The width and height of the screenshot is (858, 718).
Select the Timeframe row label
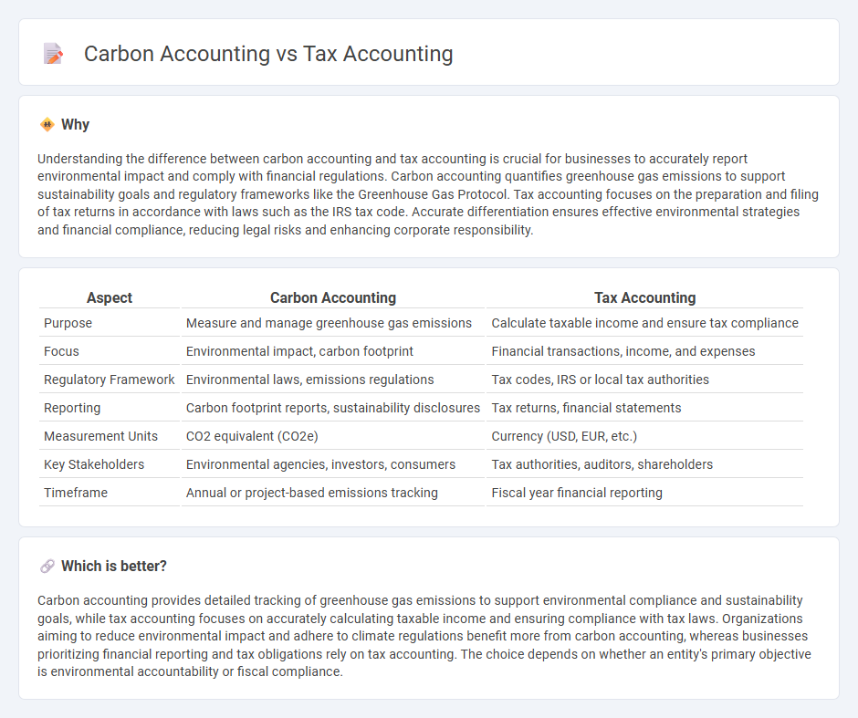[x=76, y=493]
